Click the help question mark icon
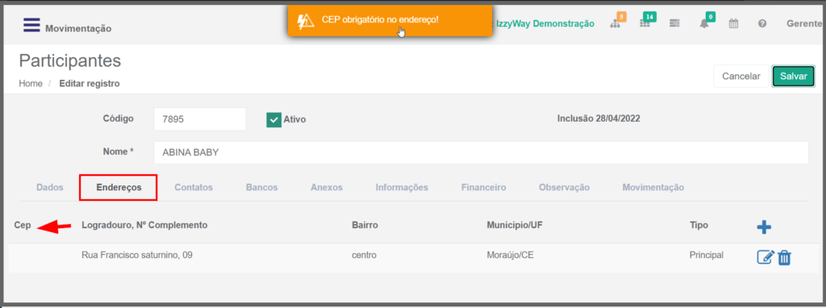 762,23
